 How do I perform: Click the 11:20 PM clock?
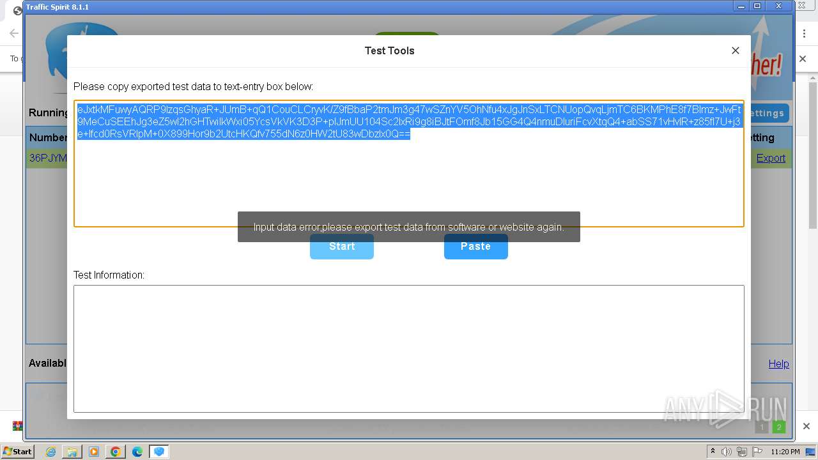point(785,452)
